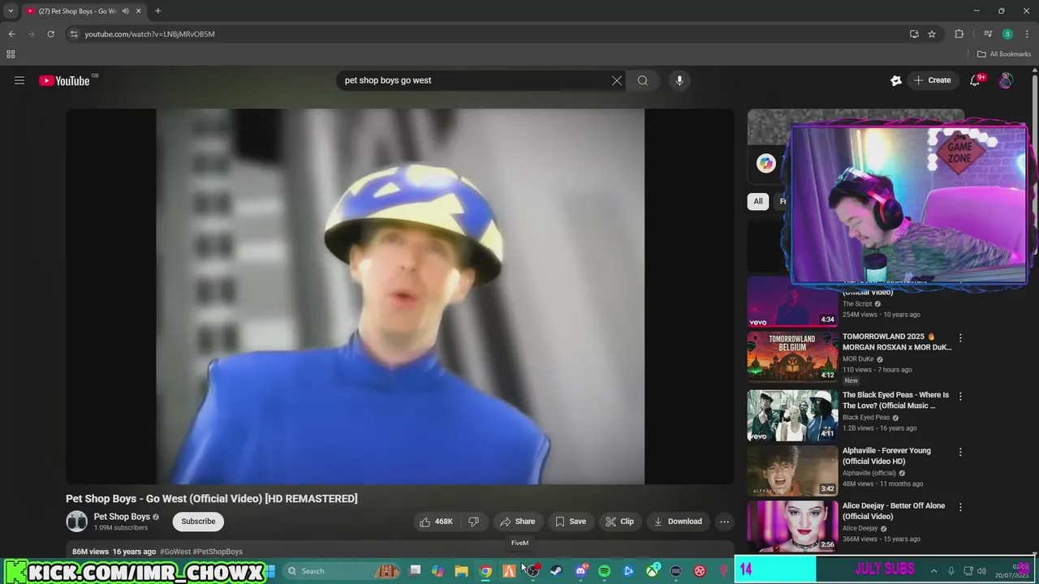
Task: Click the YouTube search input field
Action: [x=475, y=80]
